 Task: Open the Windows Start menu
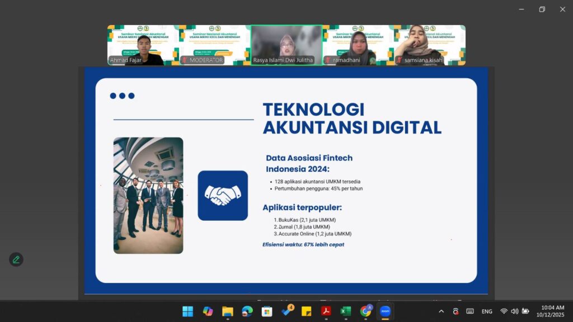pos(187,311)
